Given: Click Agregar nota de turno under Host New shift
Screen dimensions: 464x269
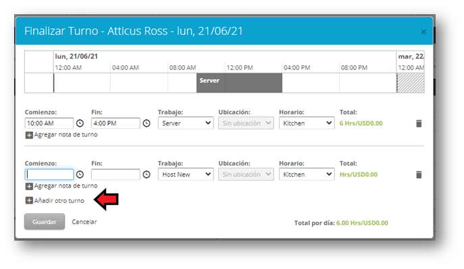Looking at the screenshot, I should 66,185.
